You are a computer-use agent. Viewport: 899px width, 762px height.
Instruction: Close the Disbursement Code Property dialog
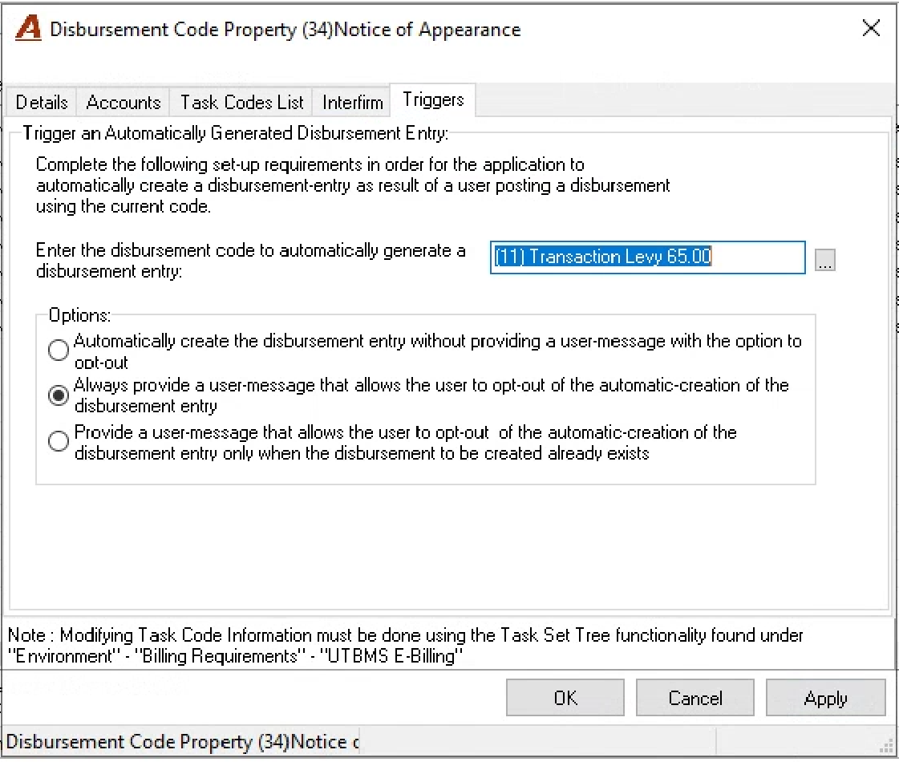pos(871,27)
